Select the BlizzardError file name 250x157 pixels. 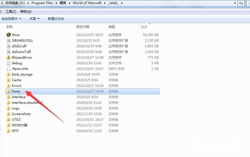[22, 57]
